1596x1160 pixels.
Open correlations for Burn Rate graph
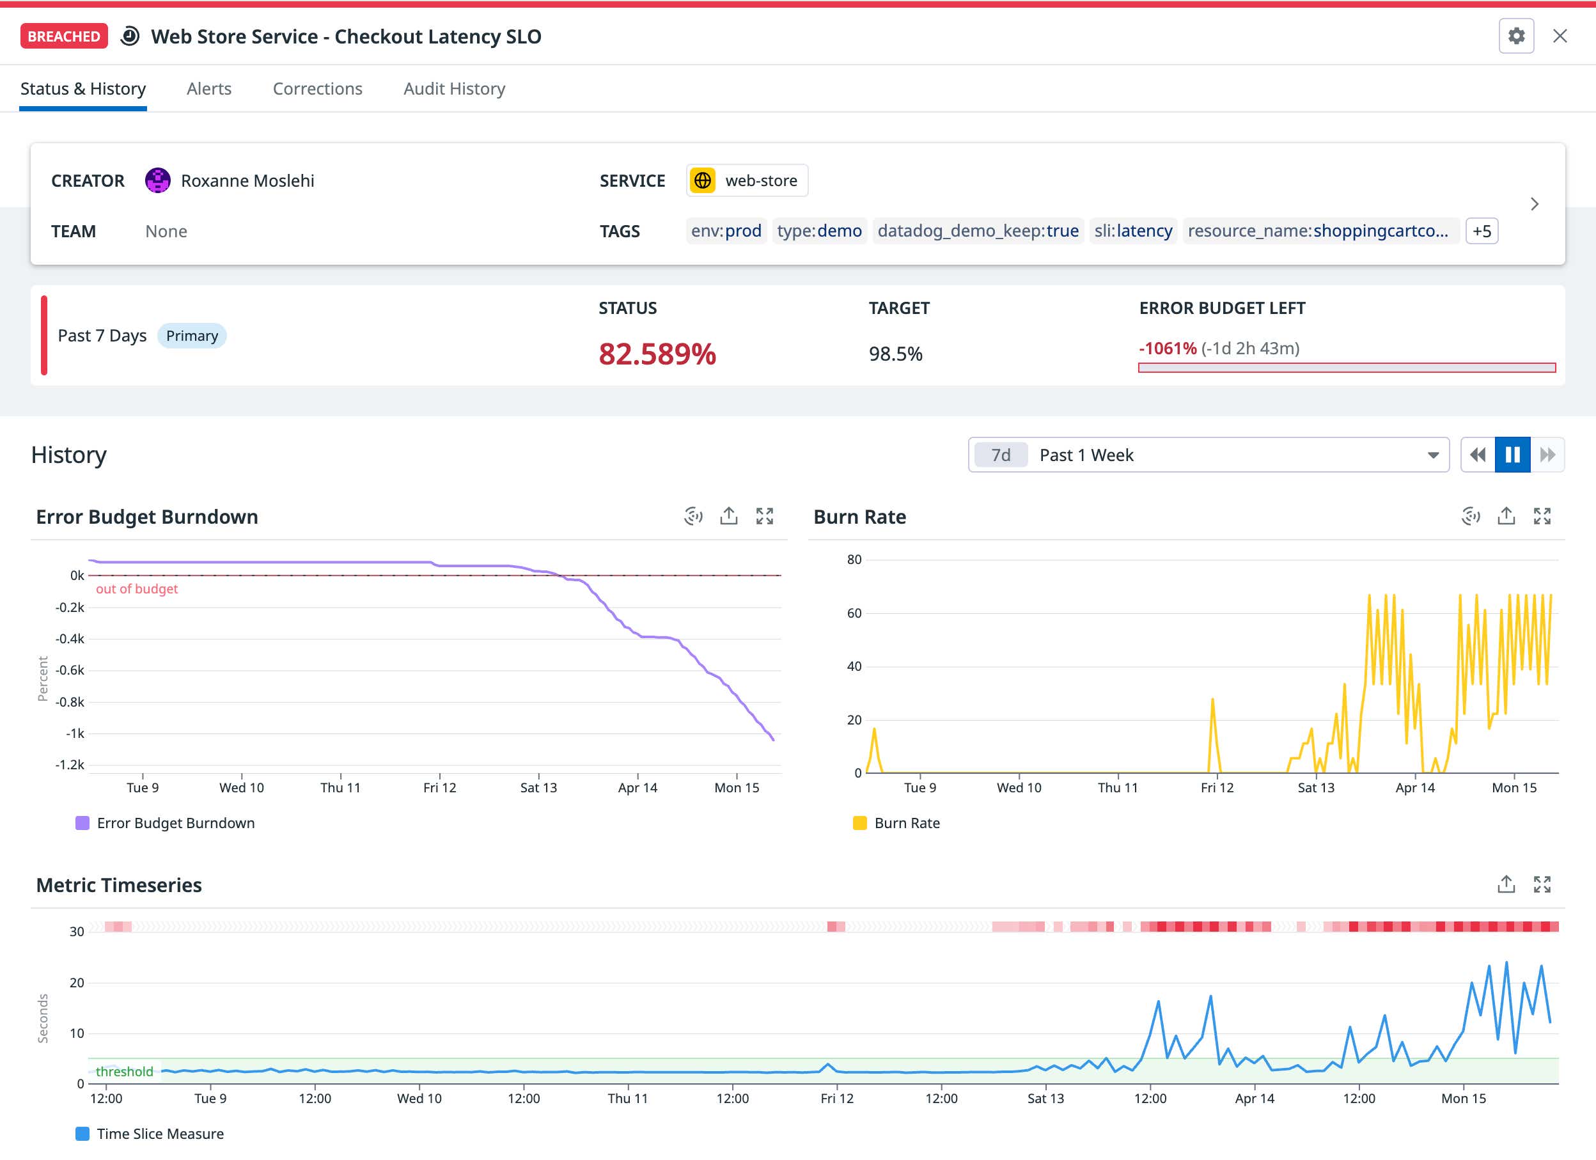tap(1470, 516)
